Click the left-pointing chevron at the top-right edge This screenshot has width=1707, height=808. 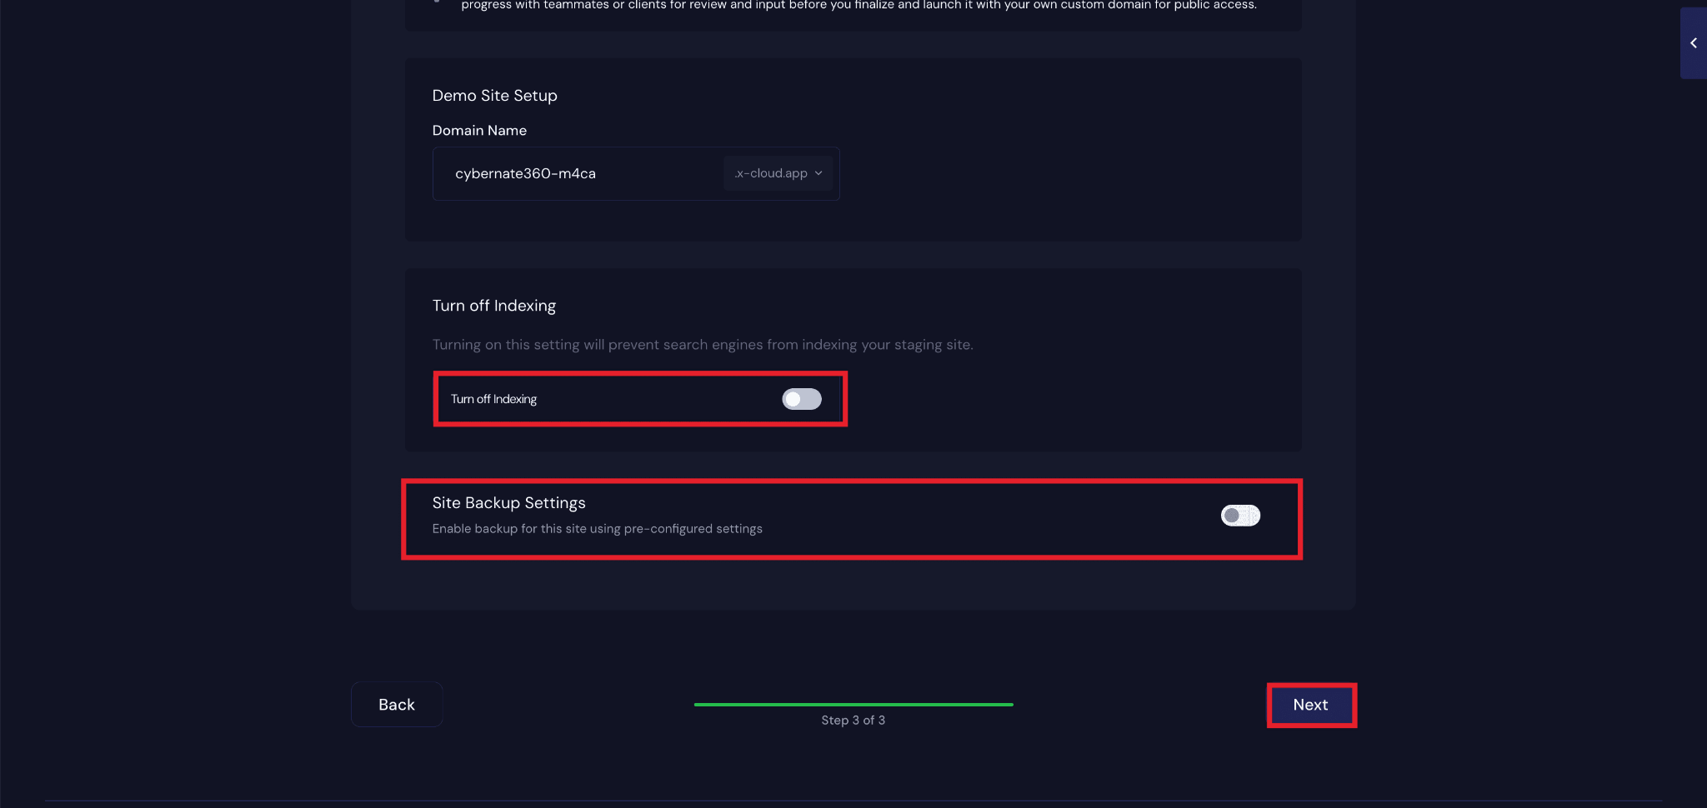coord(1693,43)
